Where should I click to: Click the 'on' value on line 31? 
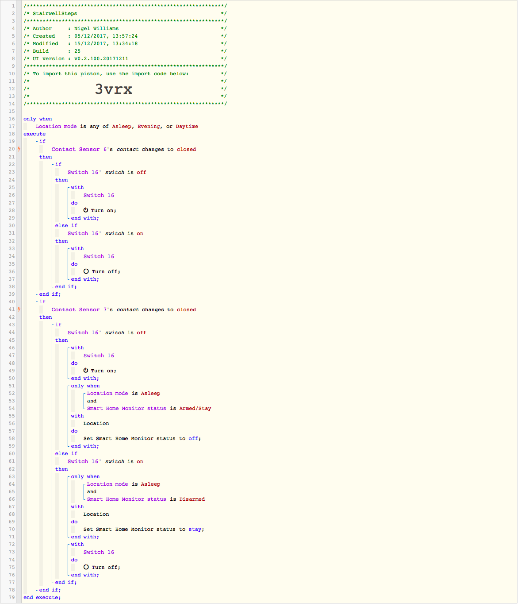[x=140, y=233]
